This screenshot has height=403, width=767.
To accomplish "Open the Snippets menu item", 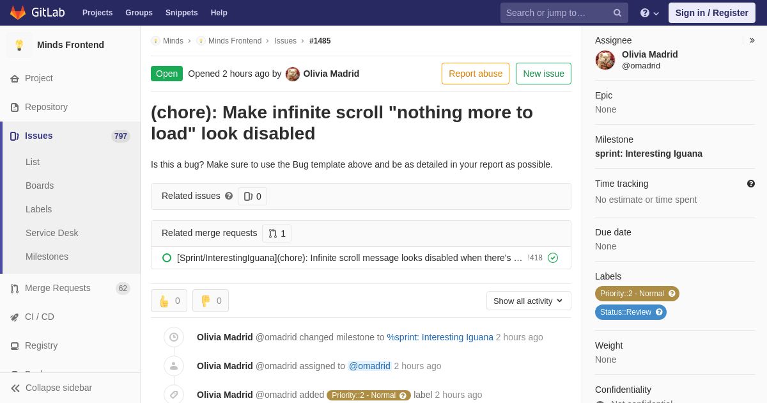I will click(182, 13).
